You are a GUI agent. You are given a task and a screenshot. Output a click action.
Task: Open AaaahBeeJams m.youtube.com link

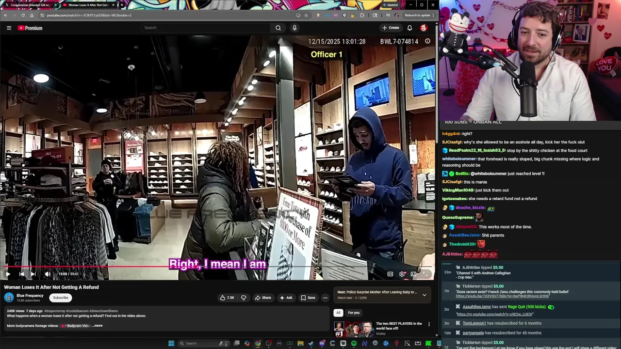tap(495, 314)
